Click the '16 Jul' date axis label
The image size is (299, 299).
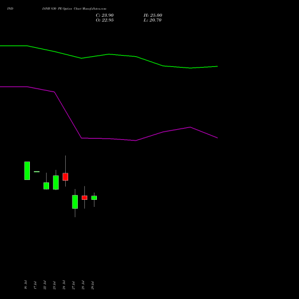coord(26,285)
